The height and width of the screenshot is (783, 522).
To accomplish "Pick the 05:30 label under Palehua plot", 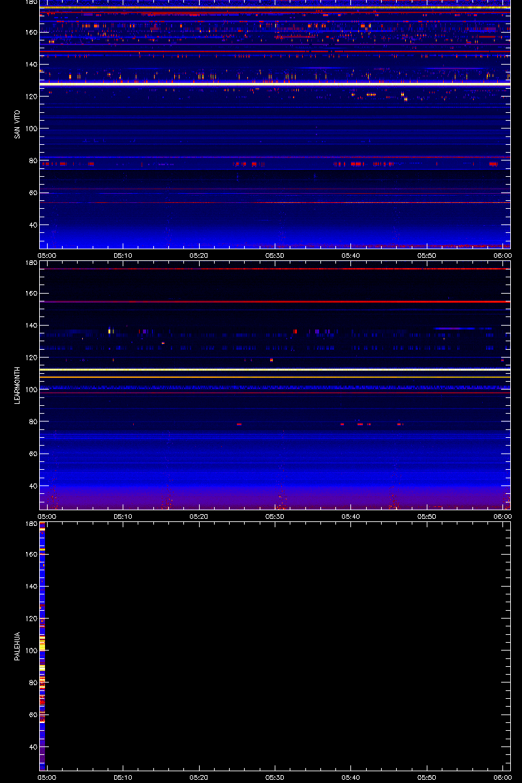I will click(275, 778).
